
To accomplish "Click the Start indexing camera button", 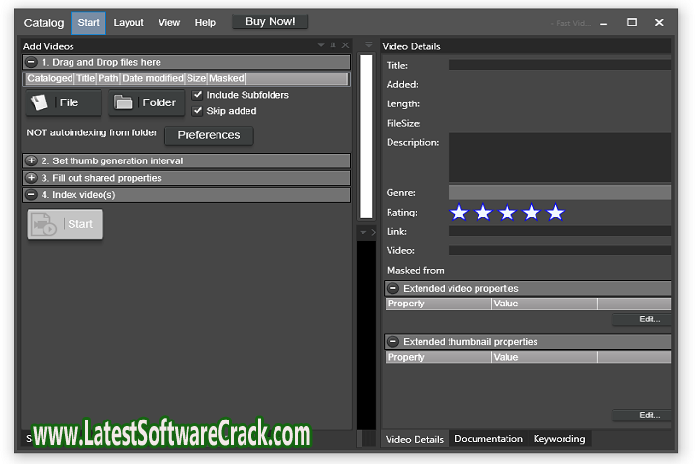I will click(65, 224).
